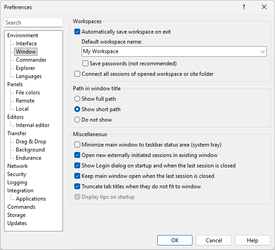Disable Truncate tab titles checkbox

click(x=77, y=186)
